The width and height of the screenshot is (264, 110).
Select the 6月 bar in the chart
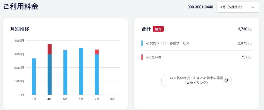point(81,71)
